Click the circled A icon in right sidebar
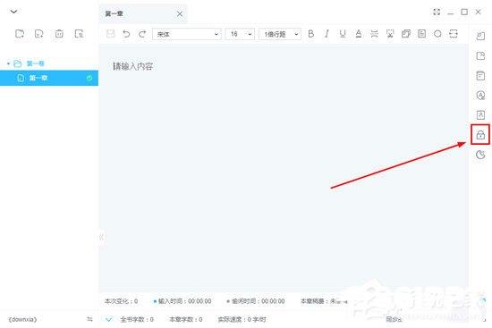The height and width of the screenshot is (328, 492). tap(480, 95)
